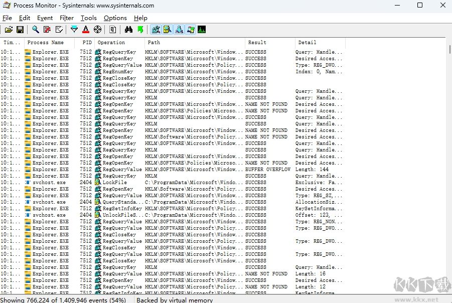Click the Process Name column header

pos(46,43)
